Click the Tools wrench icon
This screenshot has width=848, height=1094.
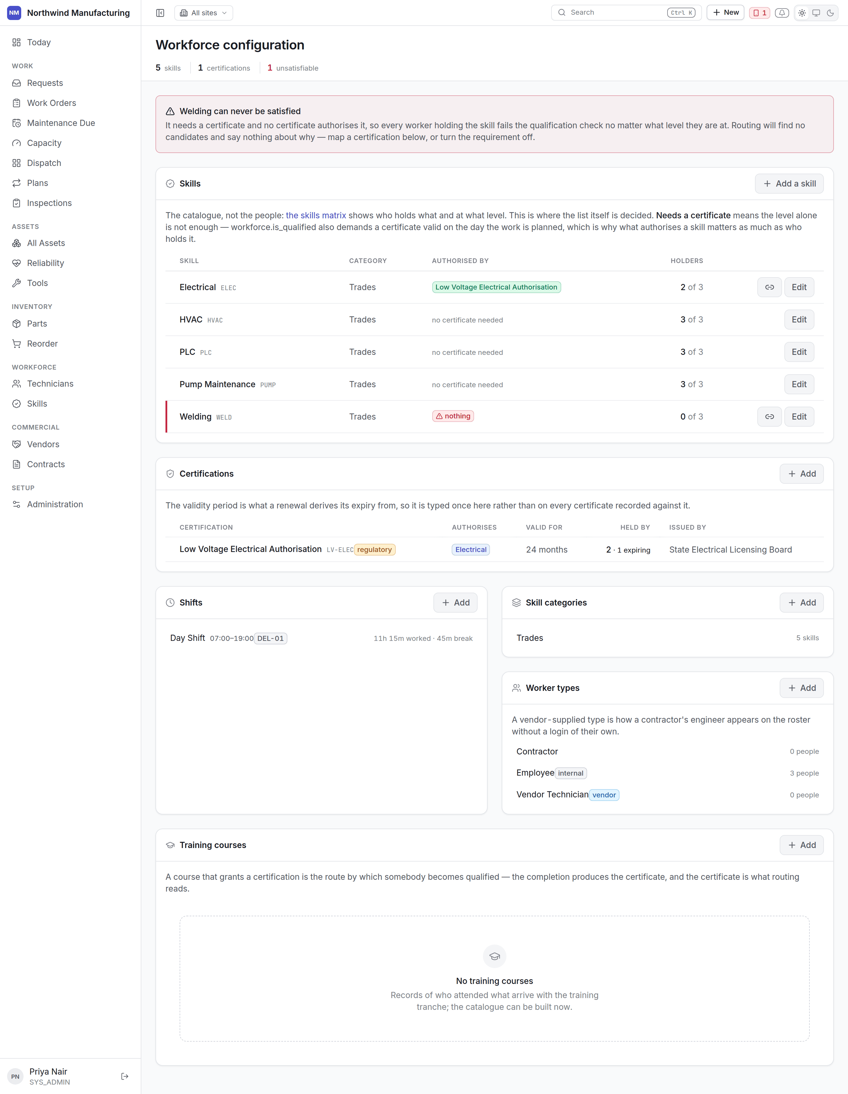click(16, 284)
